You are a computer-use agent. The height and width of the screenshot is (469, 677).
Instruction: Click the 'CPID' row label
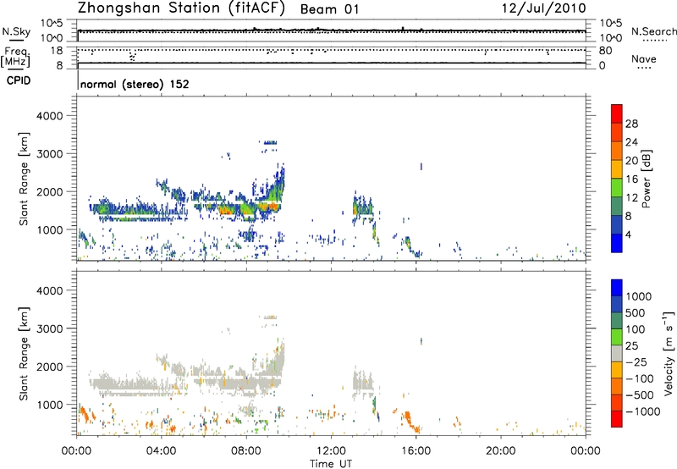point(19,80)
